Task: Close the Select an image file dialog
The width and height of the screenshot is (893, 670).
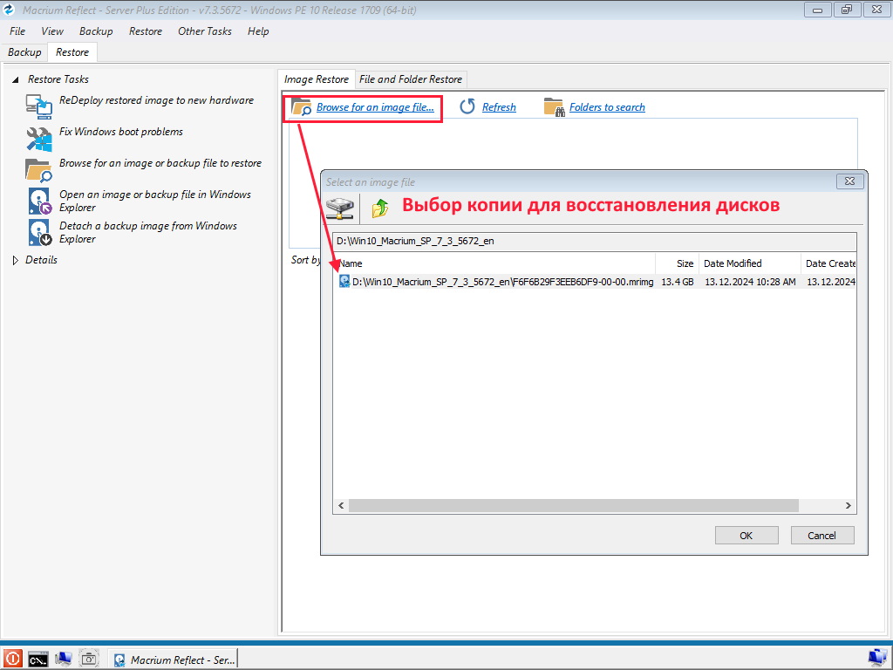Action: click(x=849, y=181)
